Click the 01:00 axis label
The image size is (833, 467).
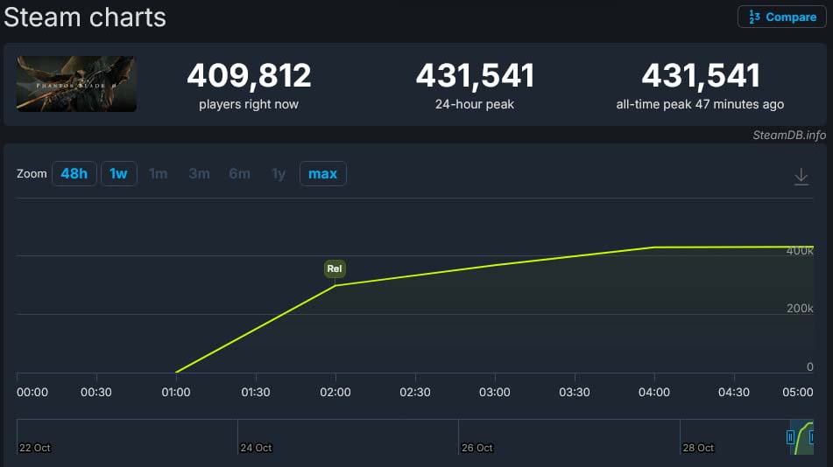[x=176, y=392]
